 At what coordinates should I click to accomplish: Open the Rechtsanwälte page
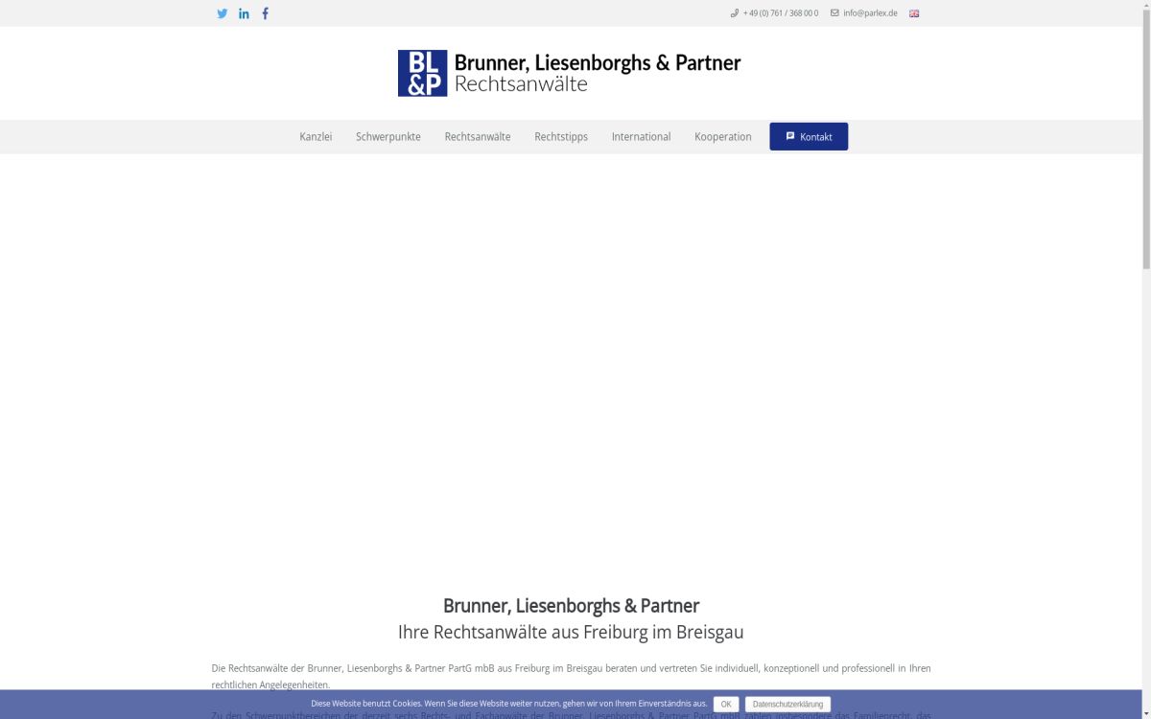[477, 136]
